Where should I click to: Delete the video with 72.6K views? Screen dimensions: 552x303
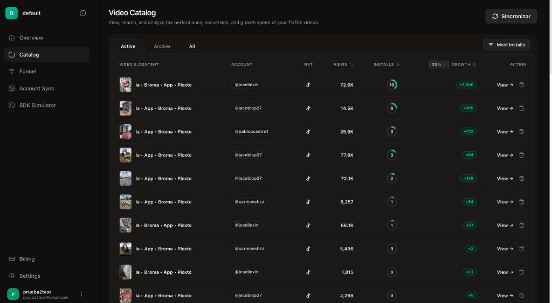[x=521, y=84]
